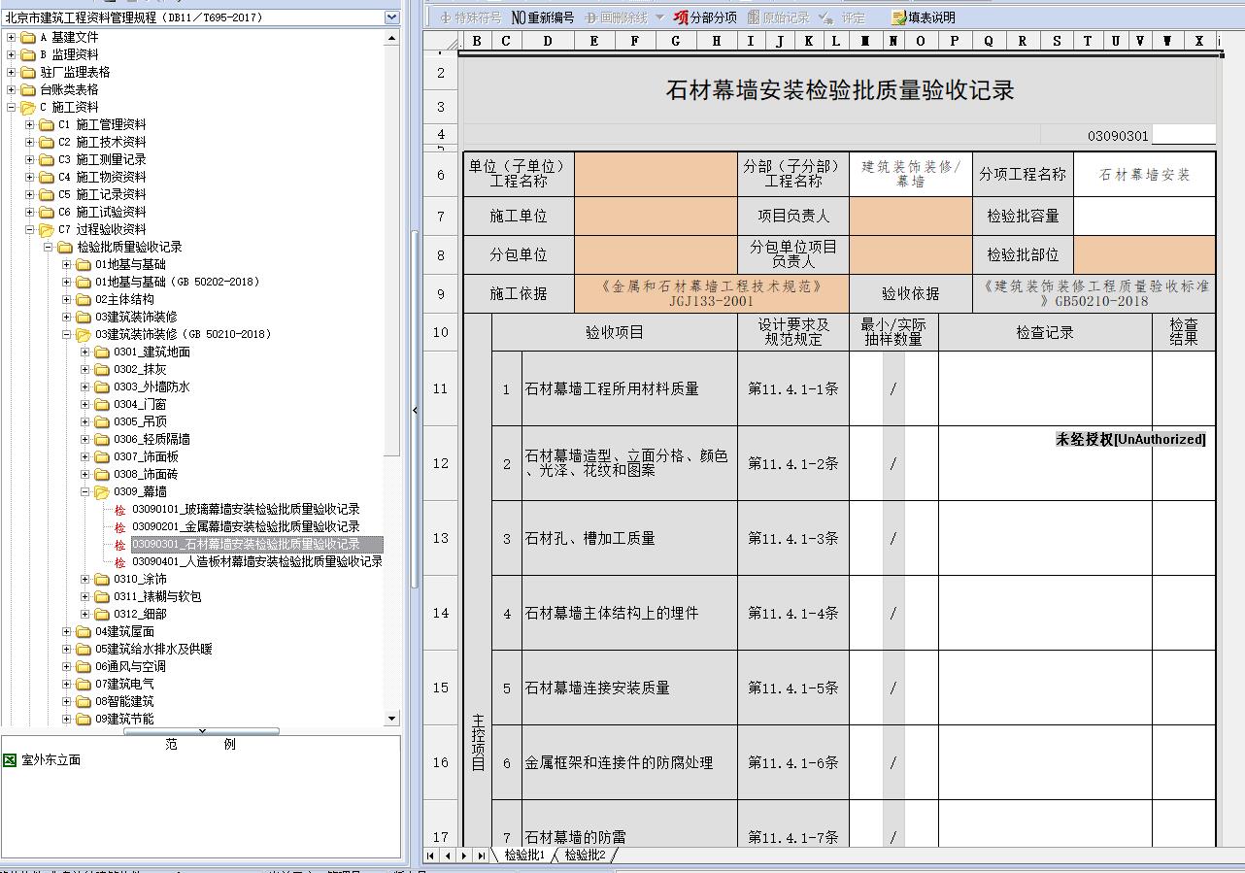Click the Excel icon beside 室外东立面
1245x873 pixels.
[10, 760]
